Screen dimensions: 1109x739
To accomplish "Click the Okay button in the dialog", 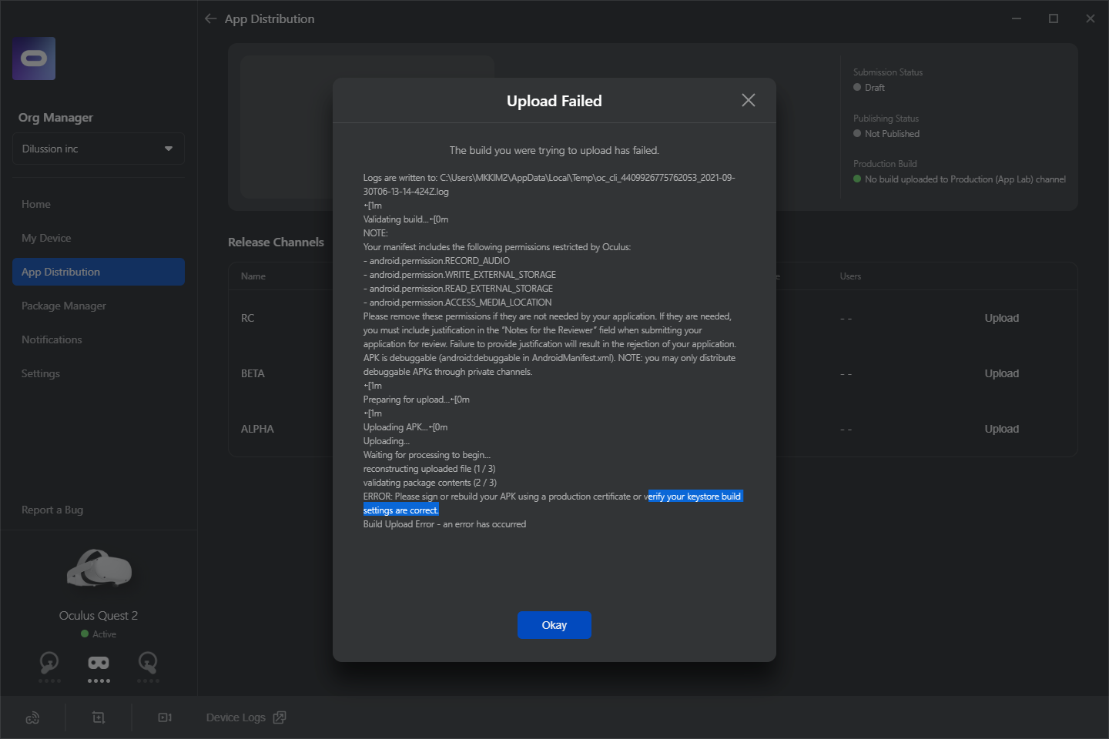I will click(554, 625).
